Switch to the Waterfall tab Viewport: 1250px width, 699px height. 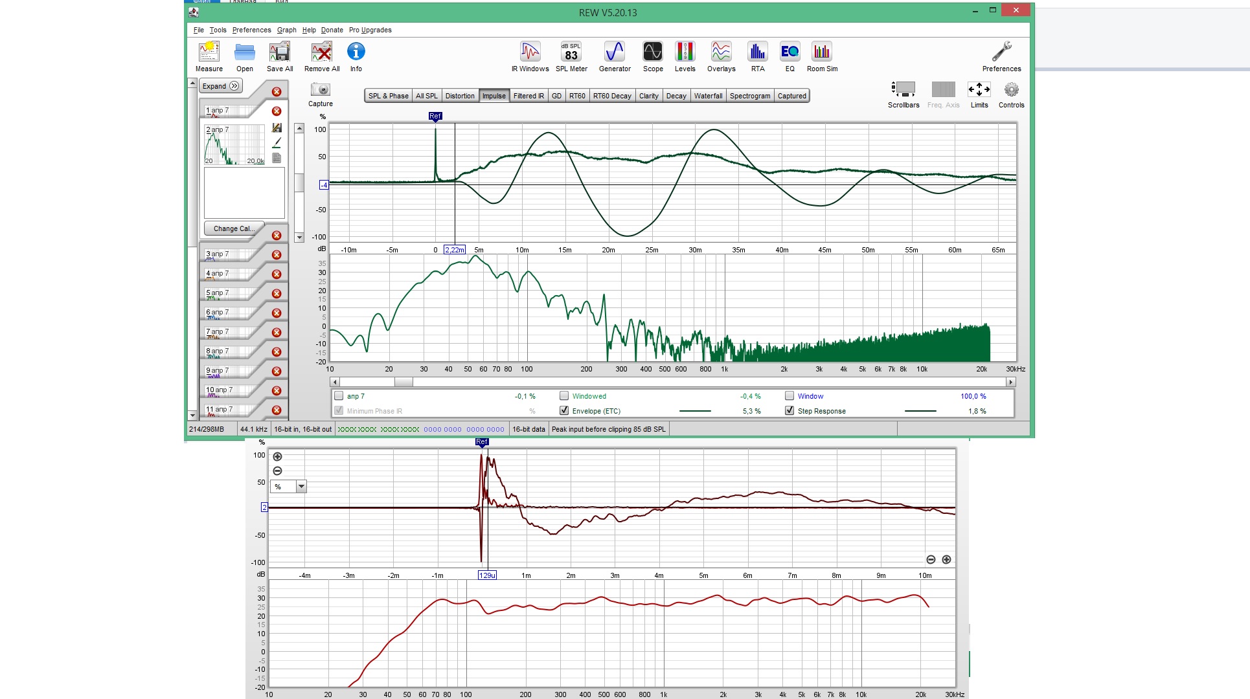pyautogui.click(x=707, y=96)
